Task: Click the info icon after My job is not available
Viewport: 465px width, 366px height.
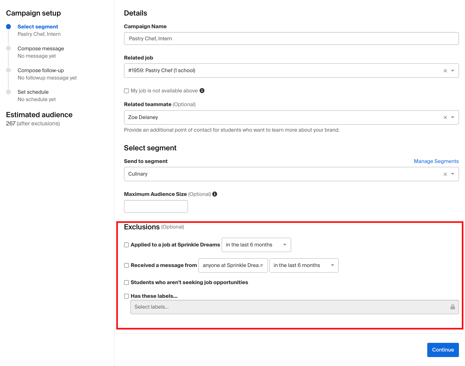Action: pos(202,91)
